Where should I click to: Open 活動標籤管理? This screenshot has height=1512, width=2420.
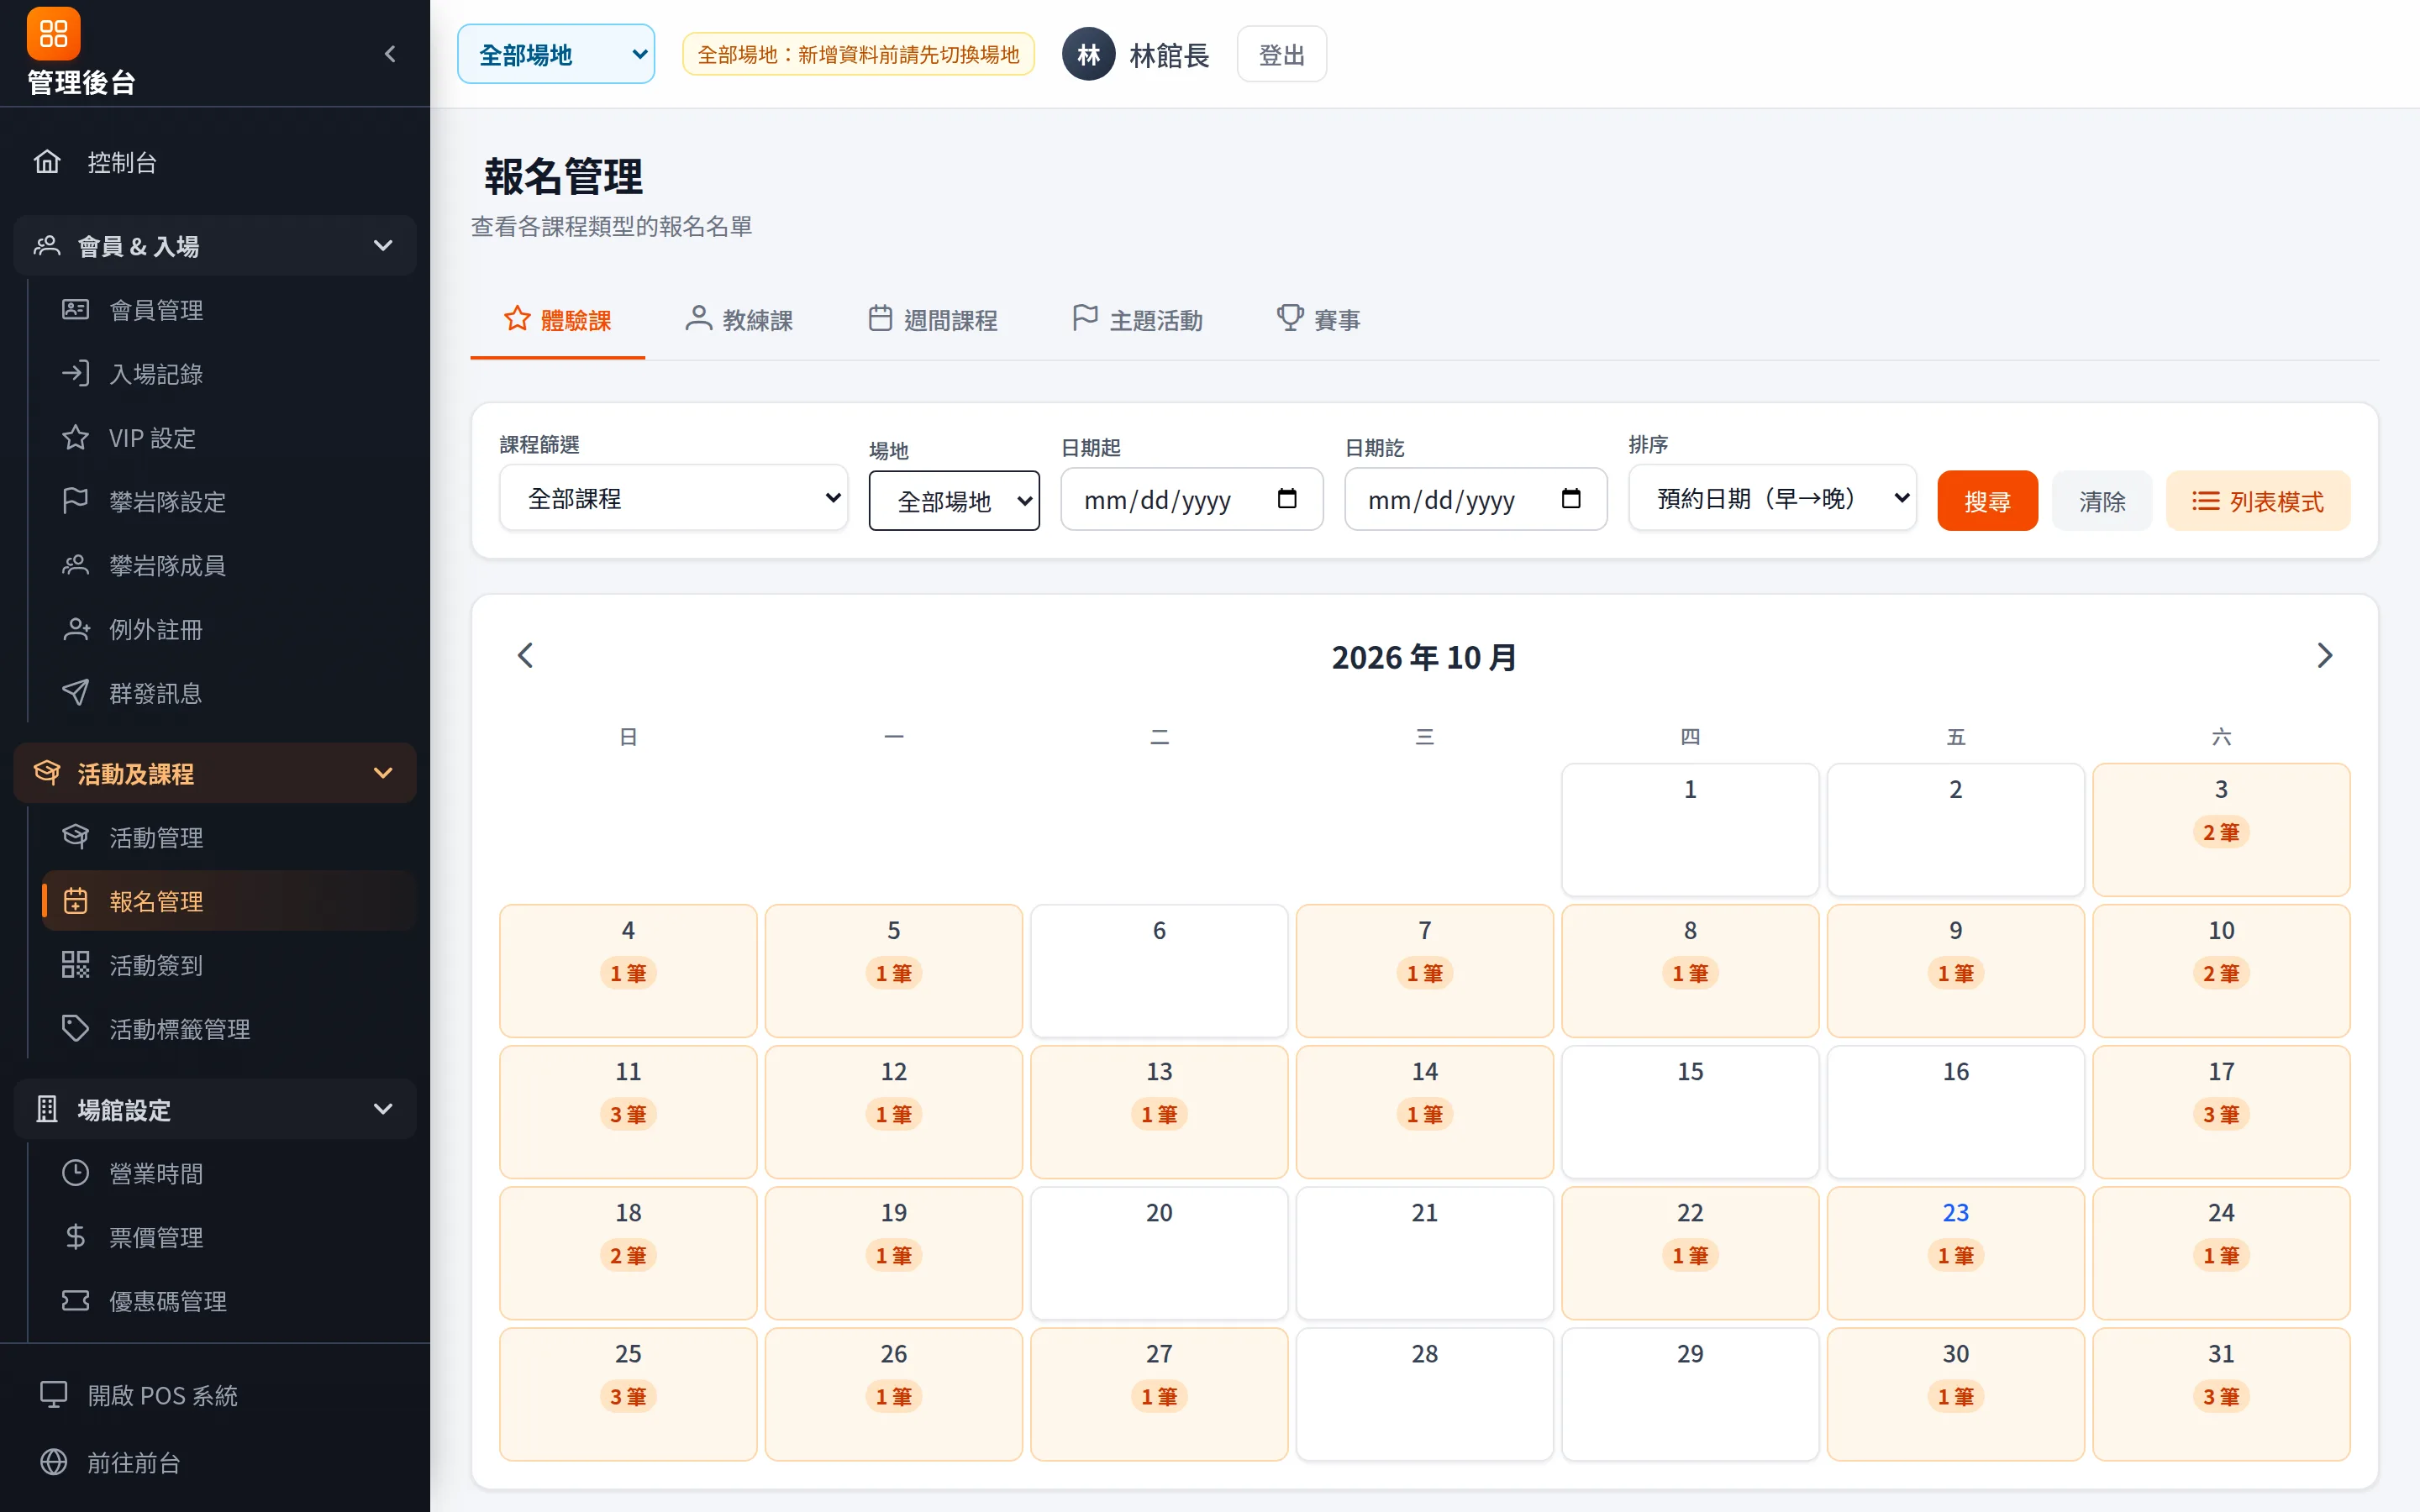coord(229,1029)
